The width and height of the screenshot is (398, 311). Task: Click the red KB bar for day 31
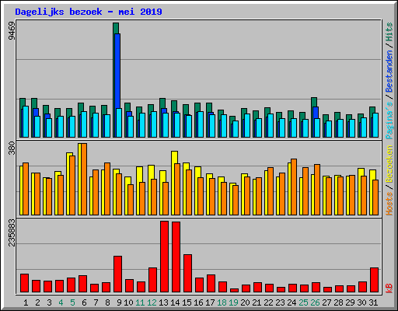(374, 280)
